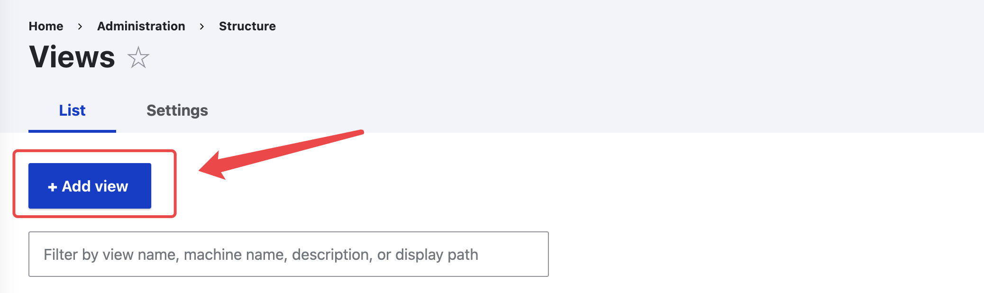Select the List tab

coord(72,110)
